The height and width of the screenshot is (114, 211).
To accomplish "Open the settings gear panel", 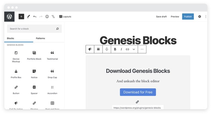I will [x=199, y=17].
